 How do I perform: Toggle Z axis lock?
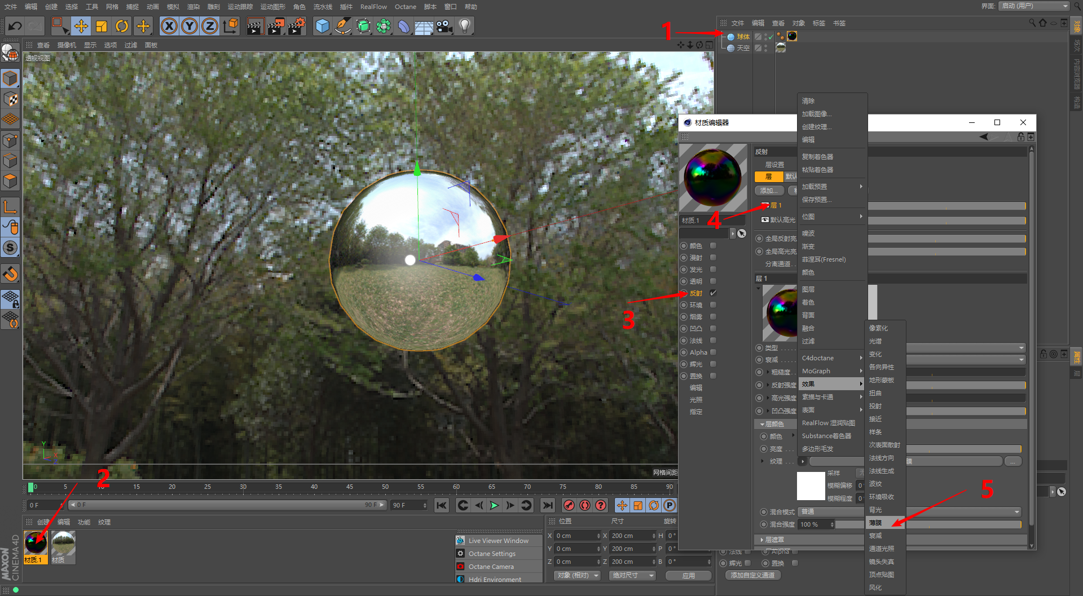point(210,26)
